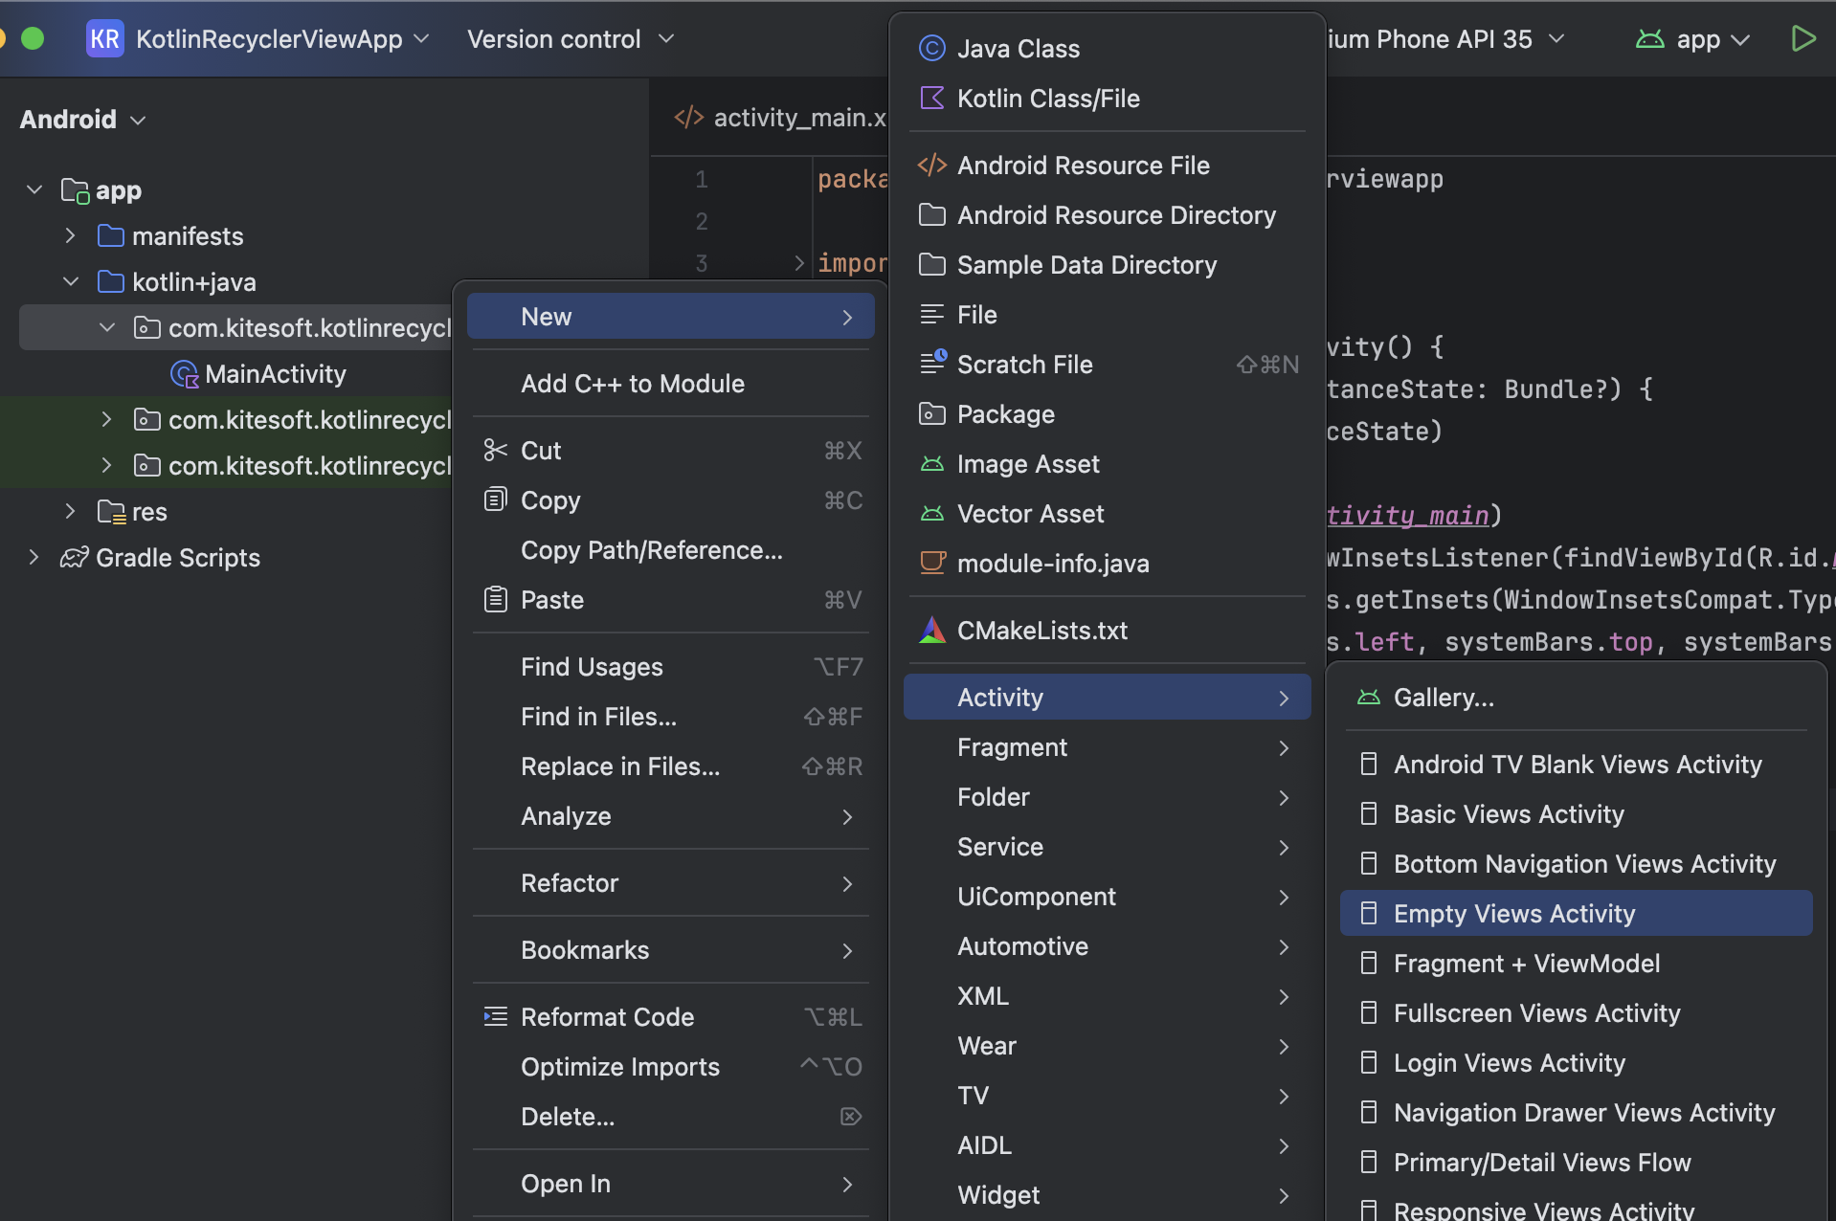1836x1221 pixels.
Task: Expand the res folder arrow
Action: click(70, 512)
